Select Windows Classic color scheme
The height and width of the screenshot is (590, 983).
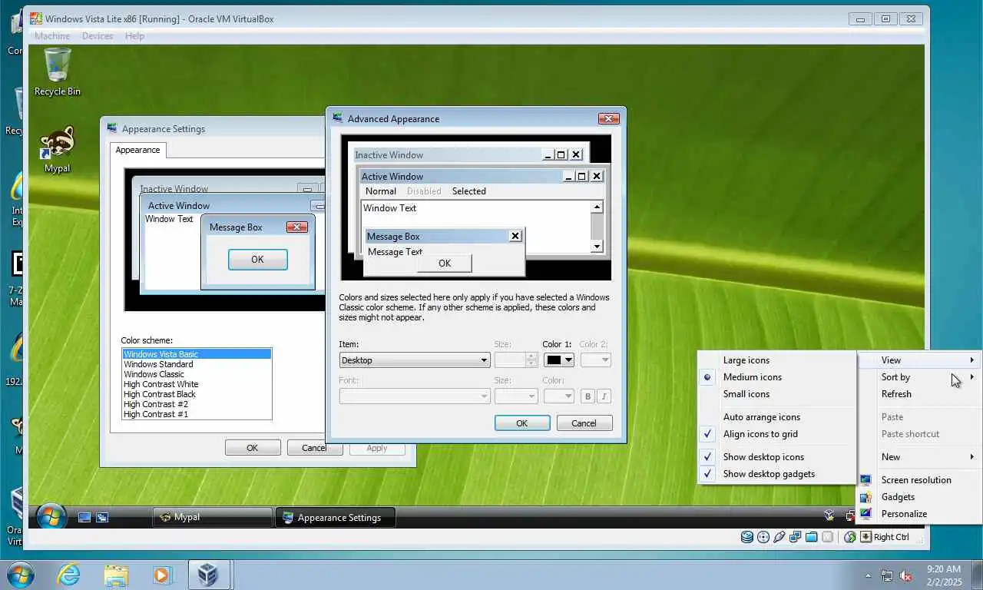coord(197,374)
